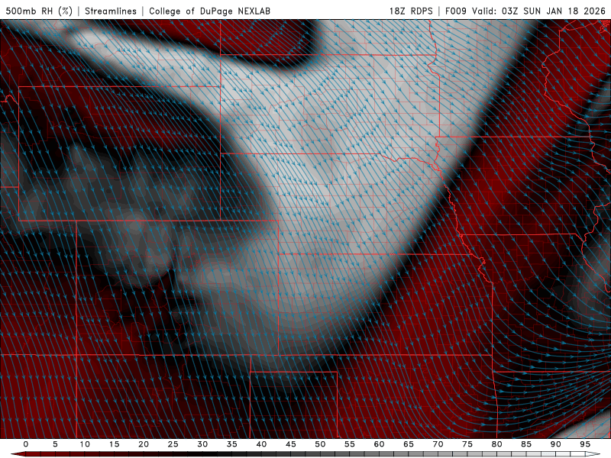Click the "95" colorbar scale label
This screenshot has height=458, width=611.
585,444
